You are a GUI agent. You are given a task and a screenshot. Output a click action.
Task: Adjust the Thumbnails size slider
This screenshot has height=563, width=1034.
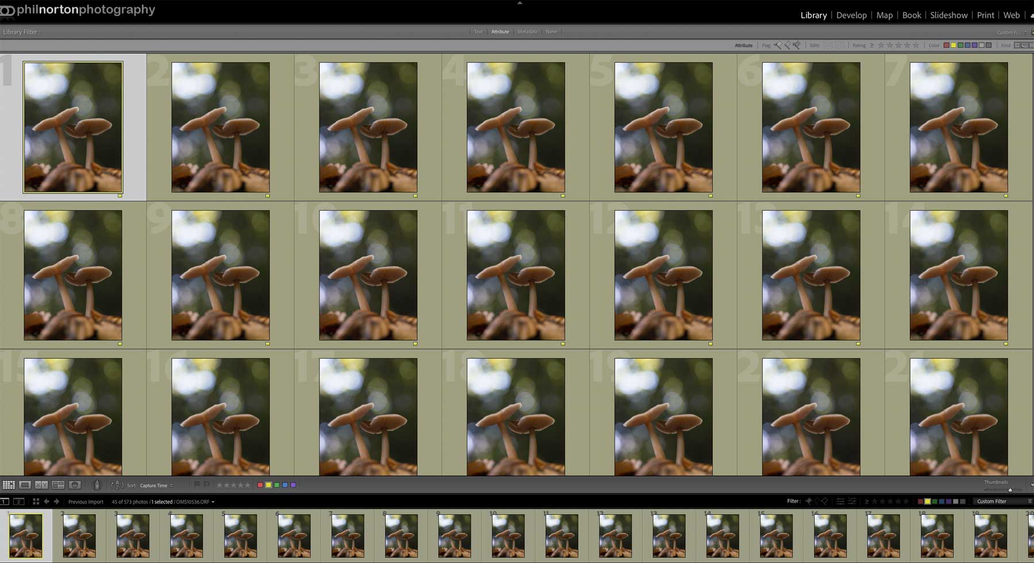pyautogui.click(x=1009, y=490)
